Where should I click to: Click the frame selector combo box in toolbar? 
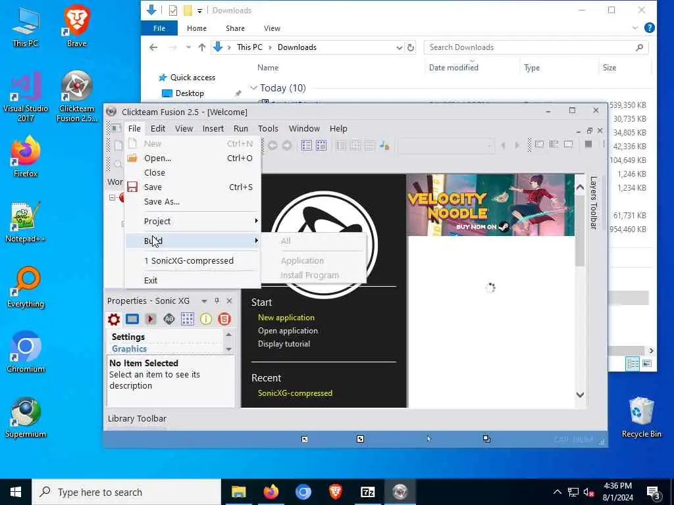pos(446,145)
